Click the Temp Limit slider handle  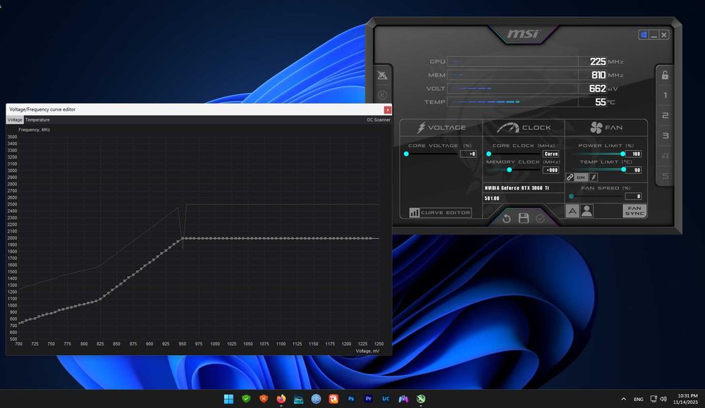point(623,169)
